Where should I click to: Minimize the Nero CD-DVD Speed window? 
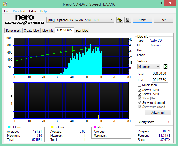(x=153, y=3)
